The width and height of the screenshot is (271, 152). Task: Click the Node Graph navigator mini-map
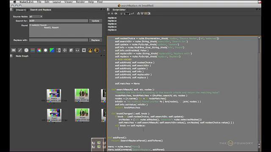click(99, 144)
